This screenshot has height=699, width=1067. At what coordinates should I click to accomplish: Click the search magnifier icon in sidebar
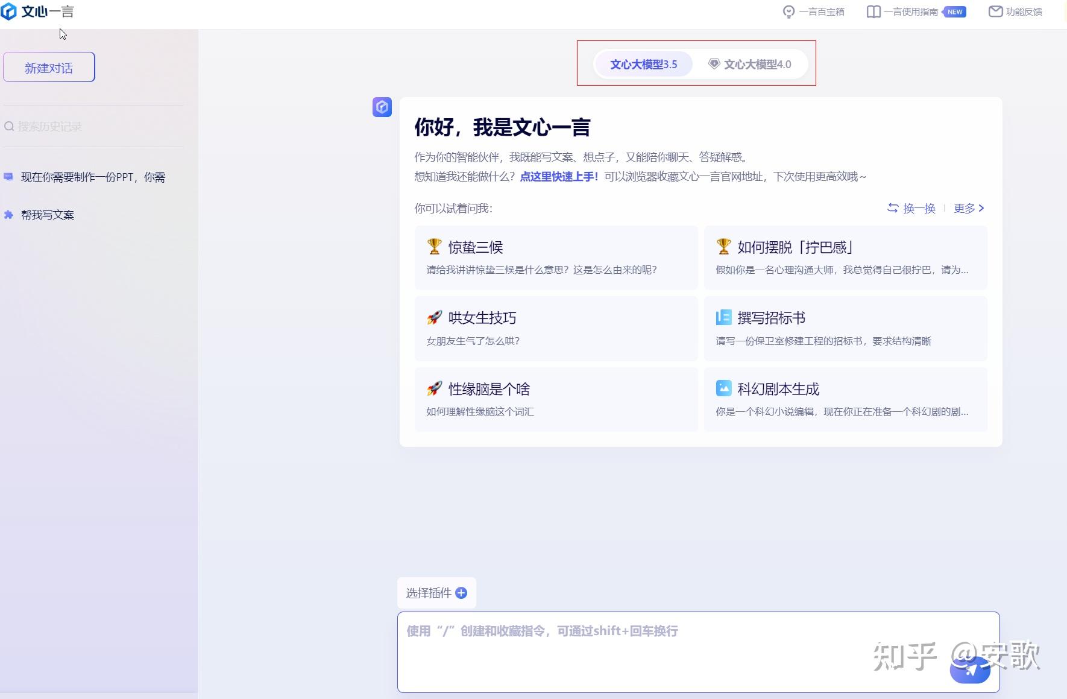pos(9,127)
